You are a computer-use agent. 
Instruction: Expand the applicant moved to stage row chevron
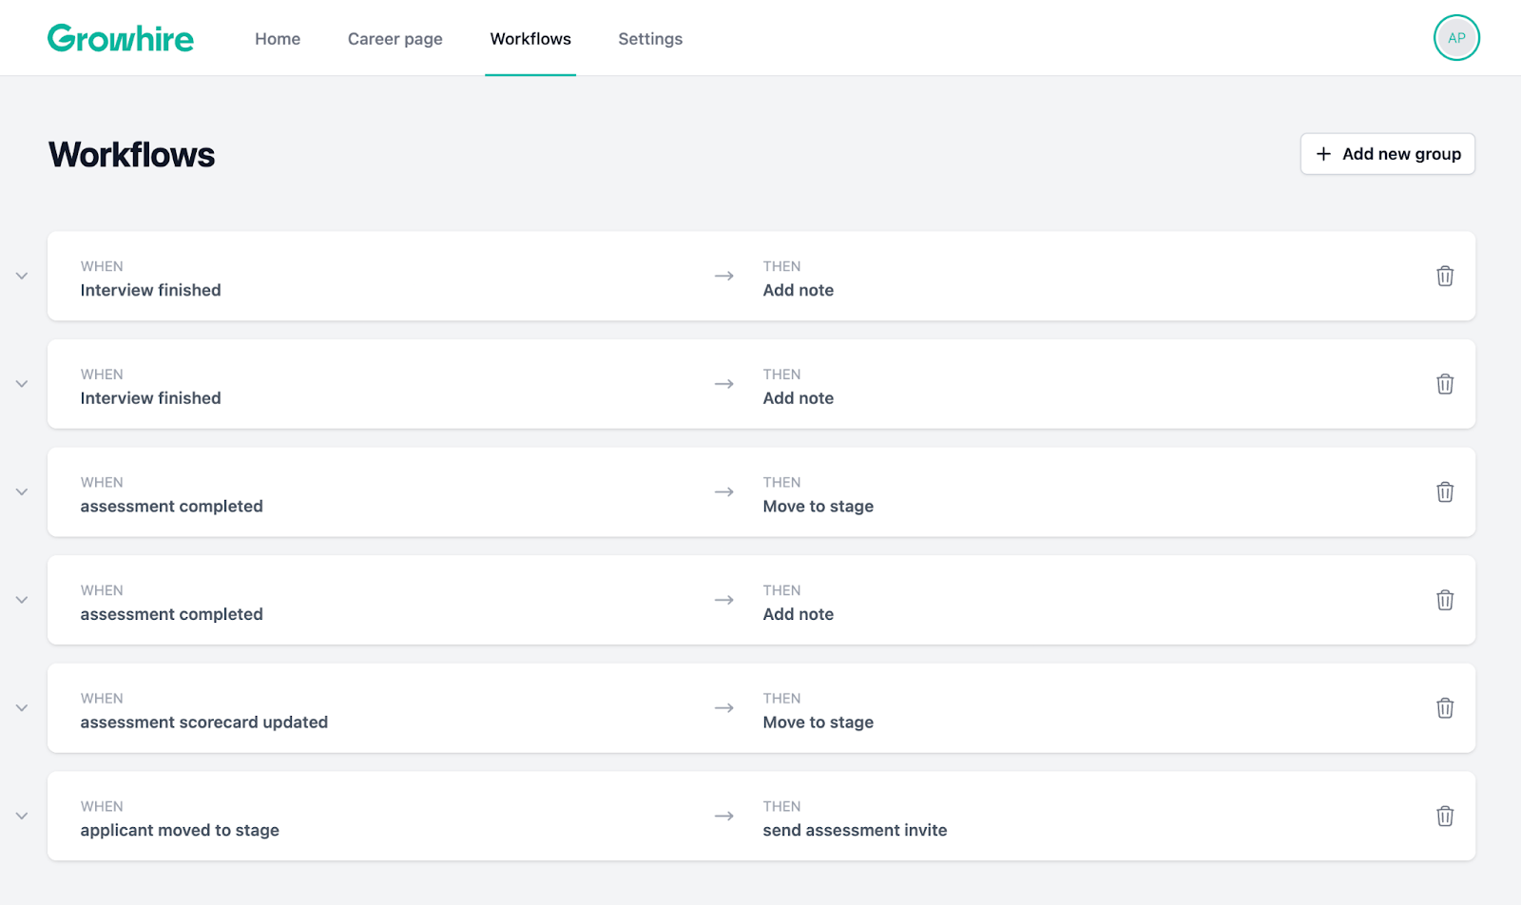(22, 816)
